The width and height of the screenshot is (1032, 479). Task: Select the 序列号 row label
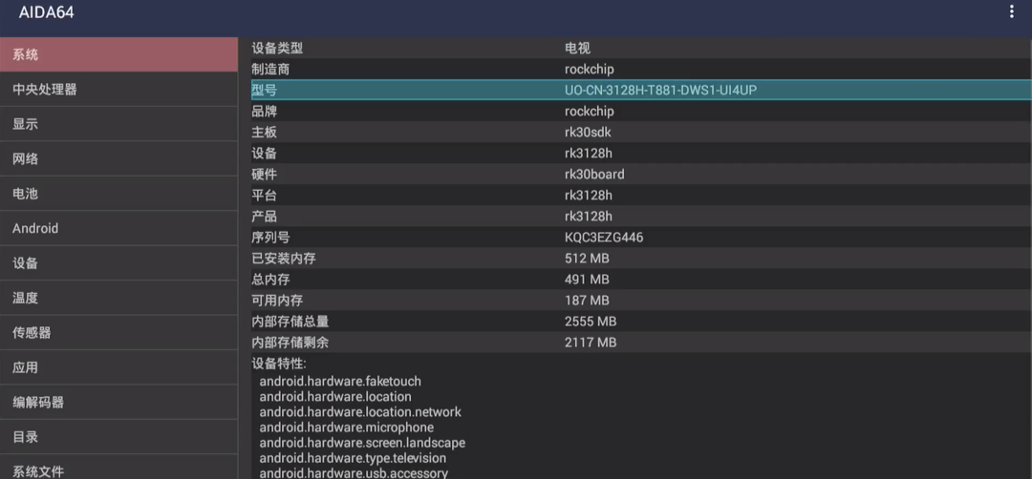click(270, 238)
